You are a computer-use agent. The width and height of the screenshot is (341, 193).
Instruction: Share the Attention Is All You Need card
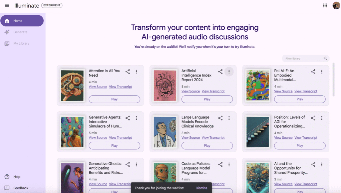click(x=128, y=72)
